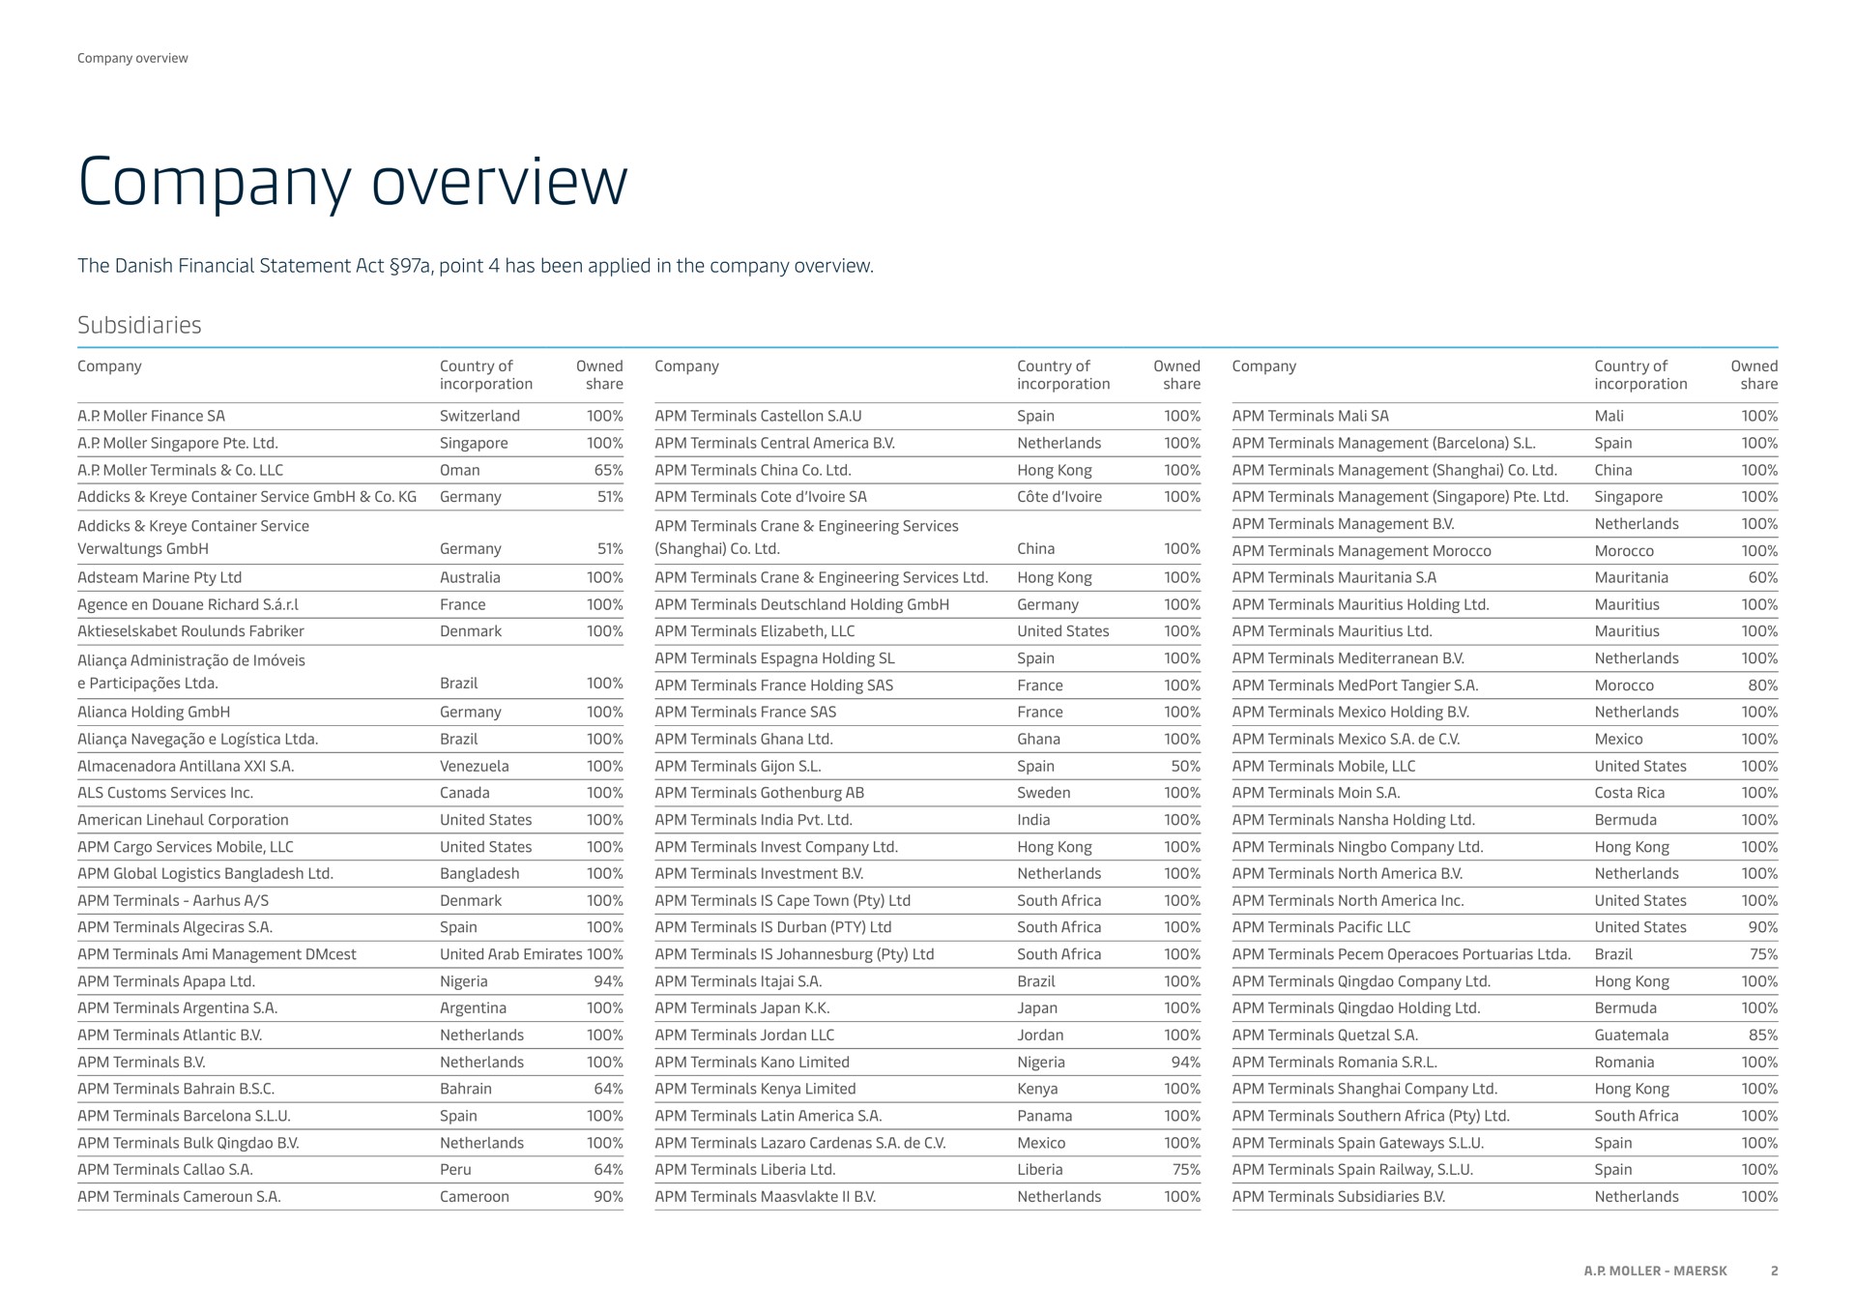Click 'APM Terminals Apapa Ltd.' company name

165,981
